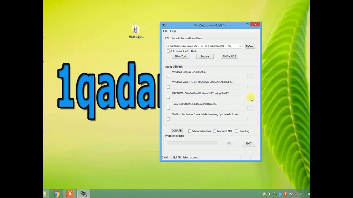
Task: Click the SysLinux bootsector path field
Action: [x=207, y=119]
